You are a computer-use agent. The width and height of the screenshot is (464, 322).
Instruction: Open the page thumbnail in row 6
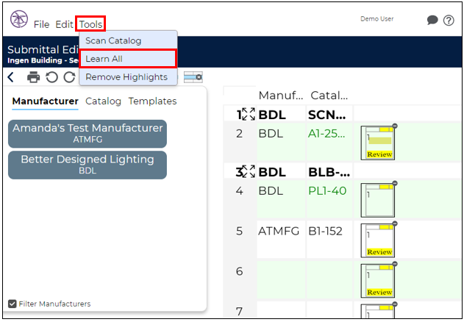(378, 281)
